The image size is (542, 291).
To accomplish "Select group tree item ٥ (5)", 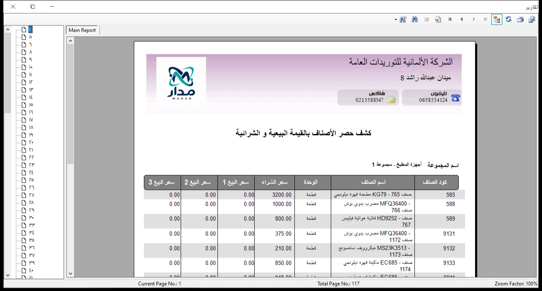I will tap(31, 37).
